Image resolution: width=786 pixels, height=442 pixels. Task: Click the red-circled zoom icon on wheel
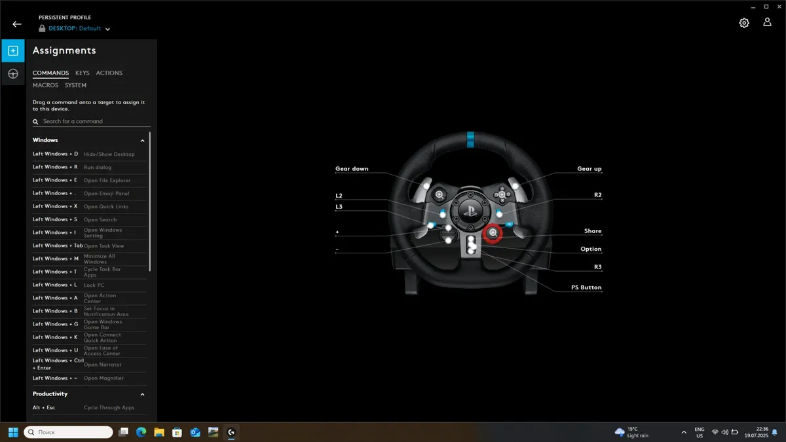[x=493, y=233]
